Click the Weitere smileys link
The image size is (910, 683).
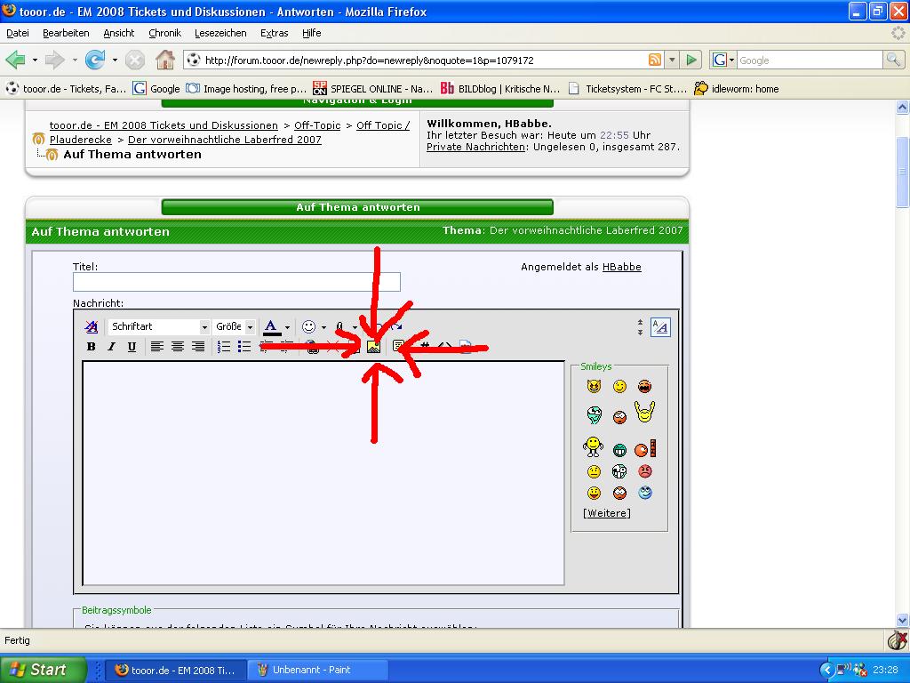pos(607,513)
